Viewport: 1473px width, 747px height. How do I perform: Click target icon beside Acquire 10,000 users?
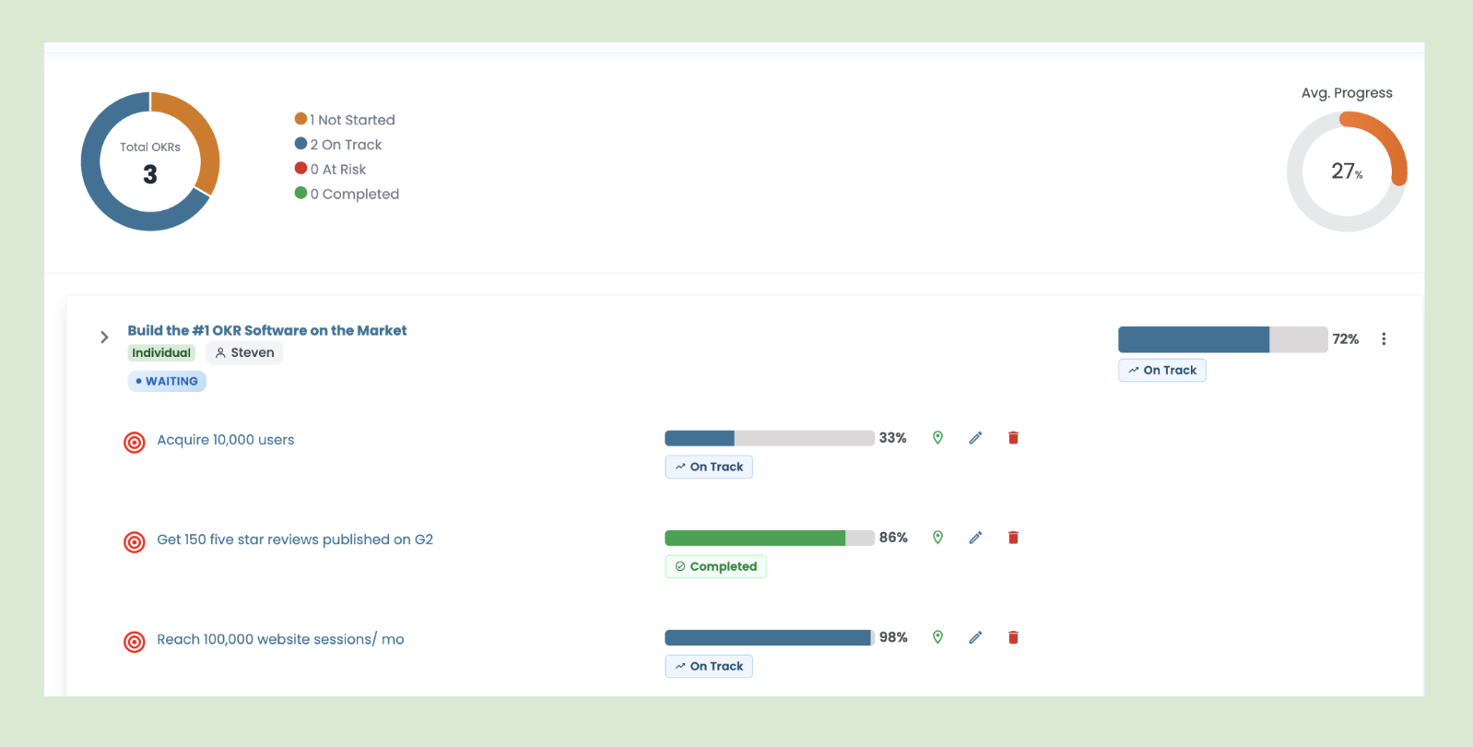(x=135, y=443)
